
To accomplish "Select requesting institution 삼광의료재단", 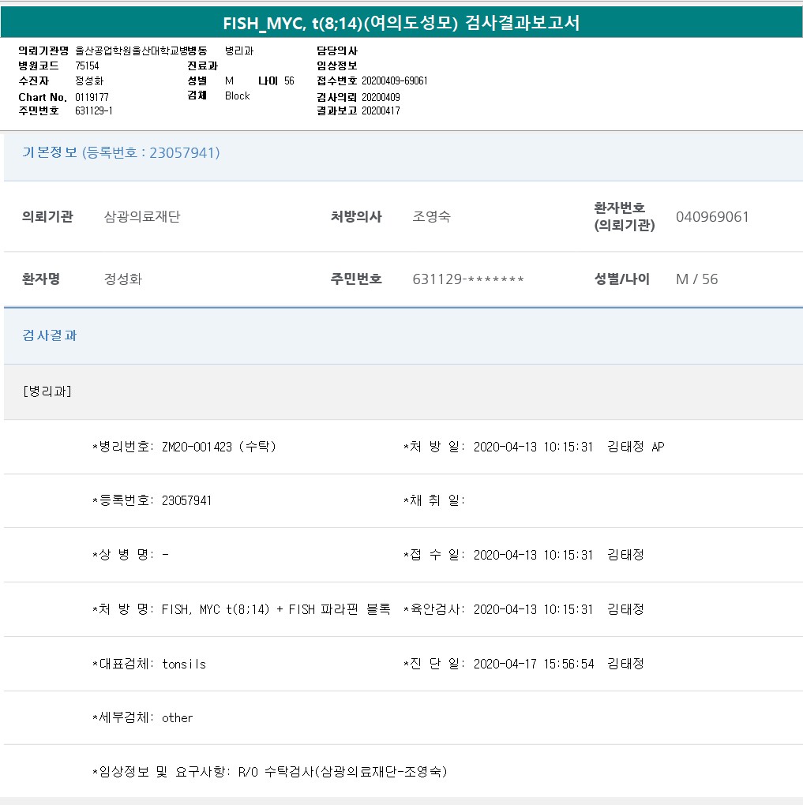I will [x=142, y=217].
